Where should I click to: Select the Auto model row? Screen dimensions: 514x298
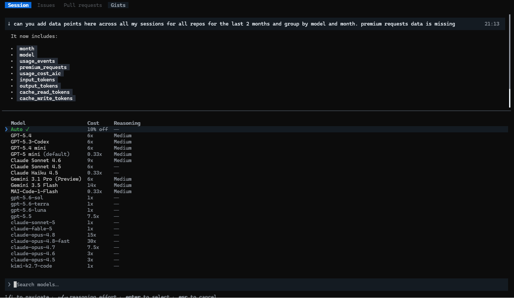256,129
